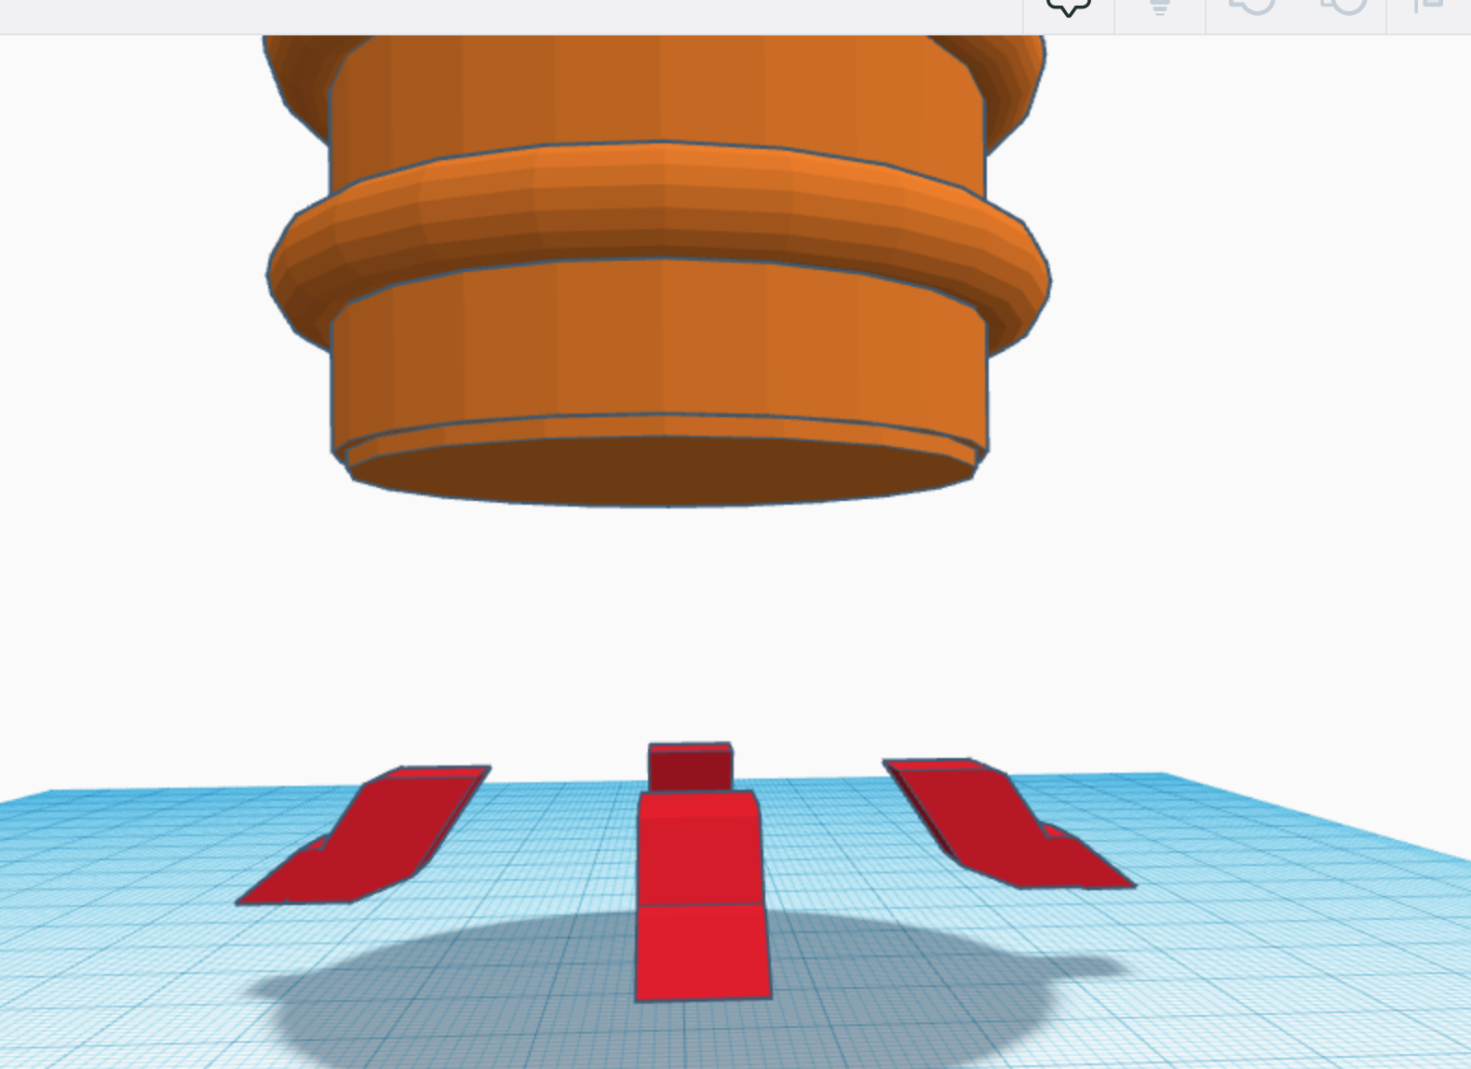Image resolution: width=1471 pixels, height=1069 pixels.
Task: Select the small dark red block
Action: point(691,766)
